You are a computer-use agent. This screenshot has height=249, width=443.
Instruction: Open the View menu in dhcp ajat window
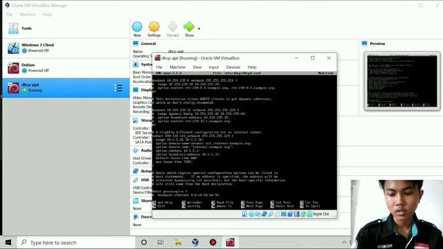[197, 67]
